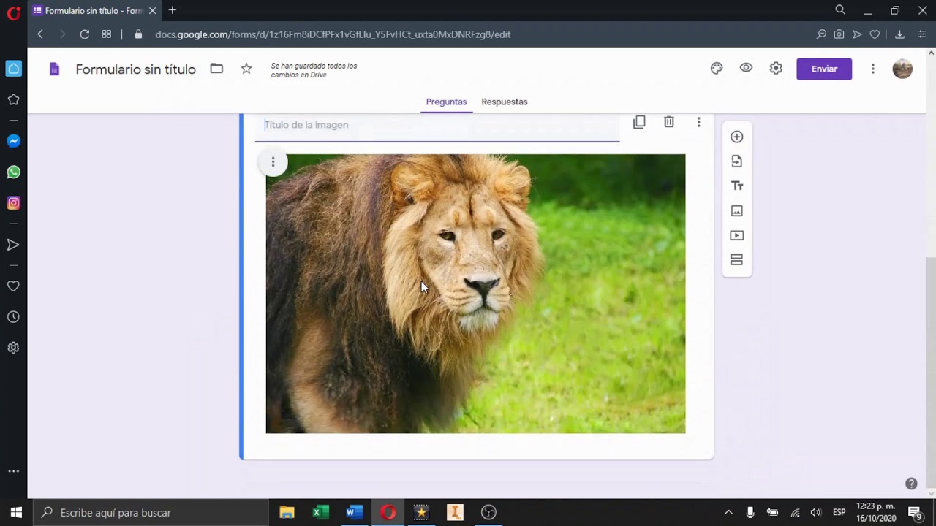Viewport: 936px width, 526px height.
Task: Click the Enviar button
Action: pyautogui.click(x=824, y=69)
